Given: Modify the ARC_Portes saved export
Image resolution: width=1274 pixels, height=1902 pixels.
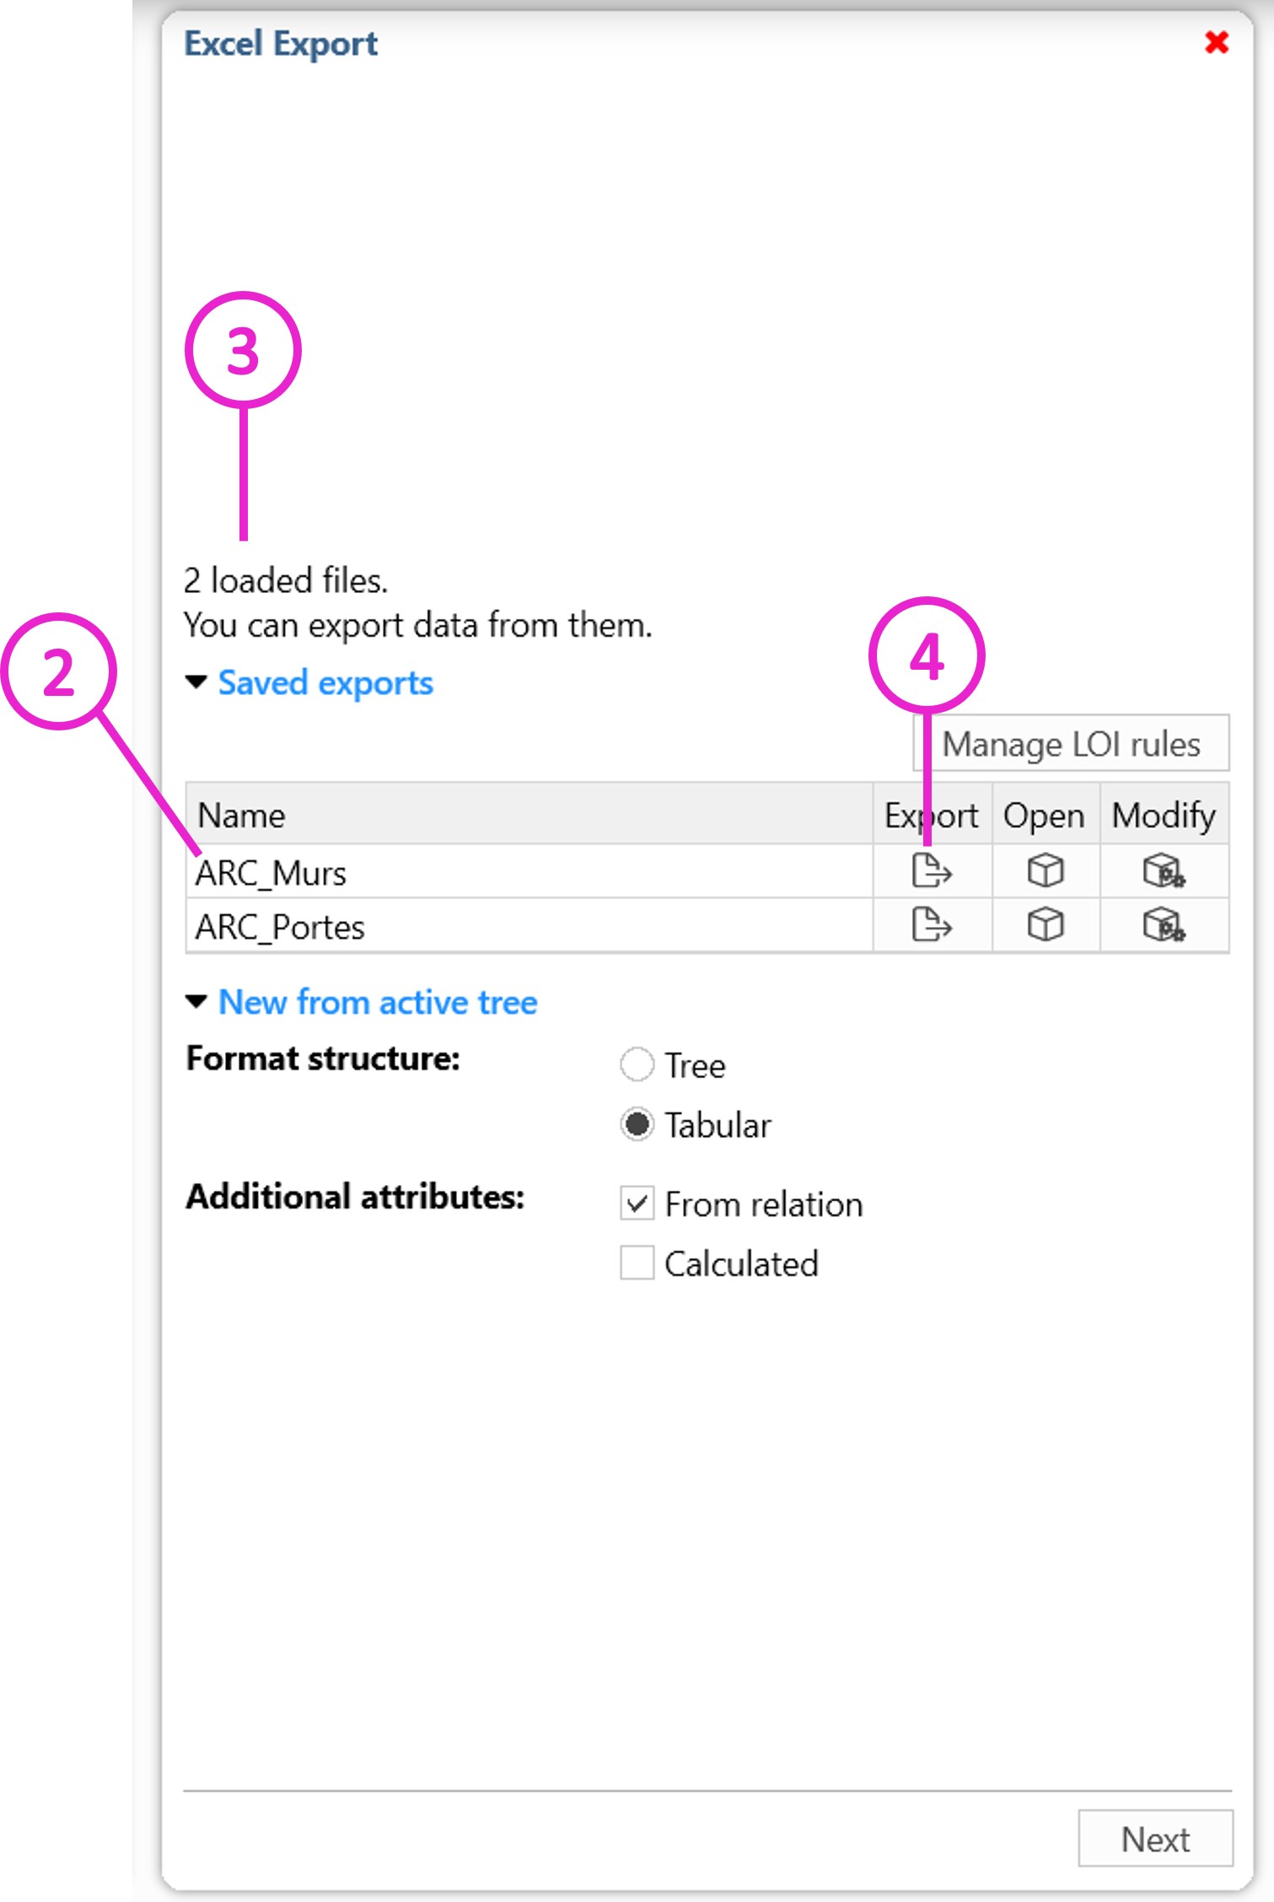Looking at the screenshot, I should (1164, 925).
